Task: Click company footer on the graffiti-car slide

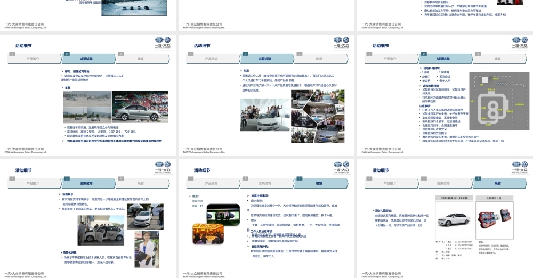Action: point(26,150)
